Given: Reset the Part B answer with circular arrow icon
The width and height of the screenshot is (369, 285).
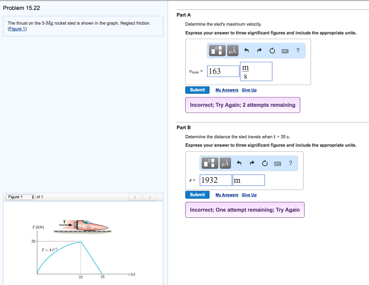Looking at the screenshot, I should 265,163.
